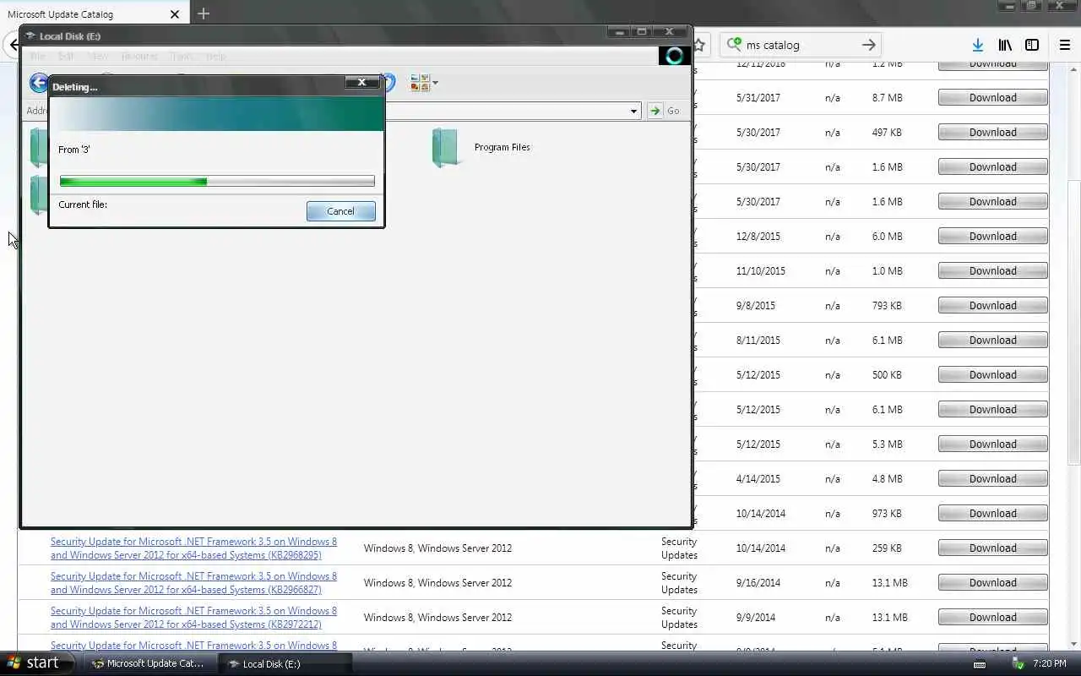Image resolution: width=1081 pixels, height=676 pixels.
Task: Download the 497 KB update
Action: (992, 133)
